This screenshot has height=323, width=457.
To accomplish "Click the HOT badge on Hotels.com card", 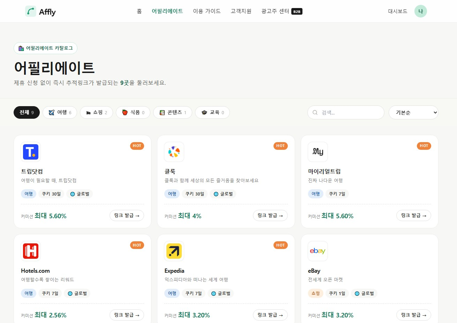I will point(137,245).
